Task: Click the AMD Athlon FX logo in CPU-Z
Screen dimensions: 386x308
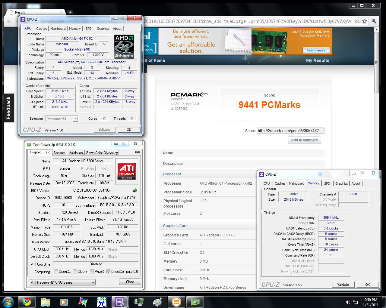Action: point(124,47)
